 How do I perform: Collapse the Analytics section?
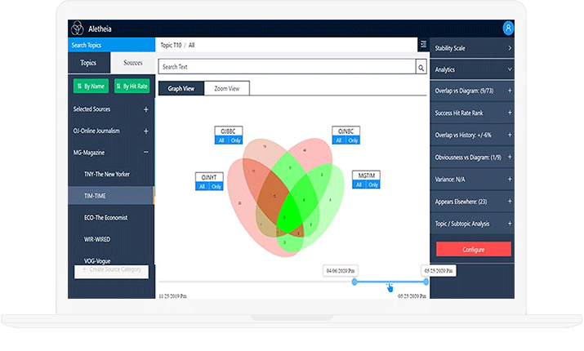510,70
